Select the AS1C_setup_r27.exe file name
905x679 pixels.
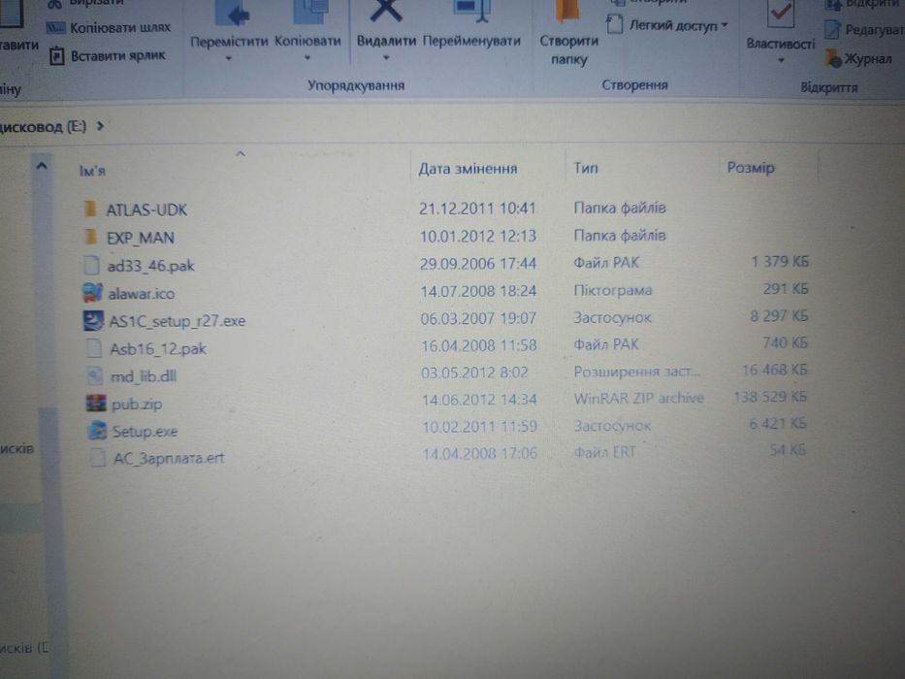(178, 321)
